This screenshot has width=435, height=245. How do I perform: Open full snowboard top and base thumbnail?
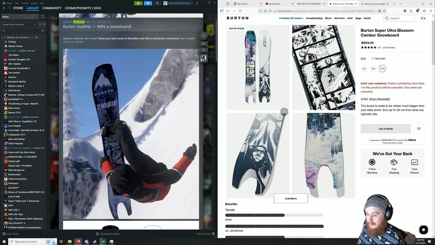click(258, 67)
